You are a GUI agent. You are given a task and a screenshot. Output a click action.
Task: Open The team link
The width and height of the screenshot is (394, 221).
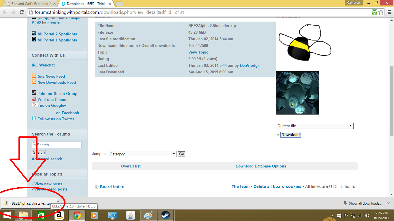coord(241,186)
